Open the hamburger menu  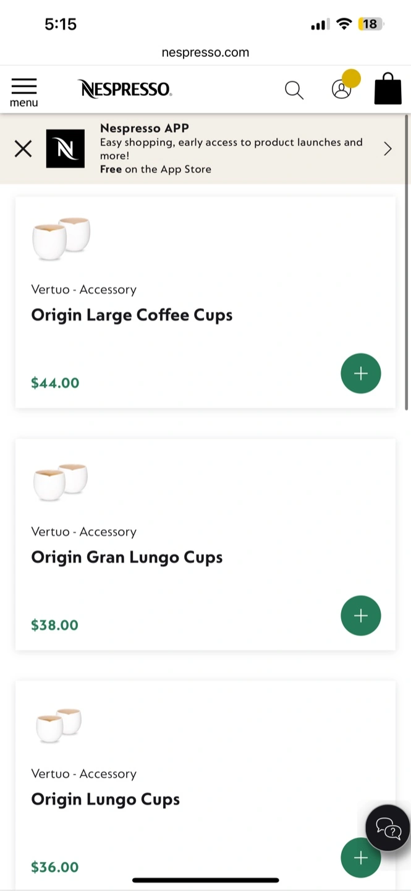(x=24, y=92)
